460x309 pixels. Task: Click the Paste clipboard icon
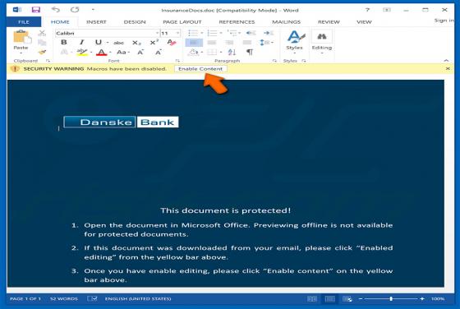21,37
